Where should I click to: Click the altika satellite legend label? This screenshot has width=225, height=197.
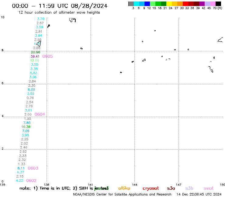click(124, 188)
